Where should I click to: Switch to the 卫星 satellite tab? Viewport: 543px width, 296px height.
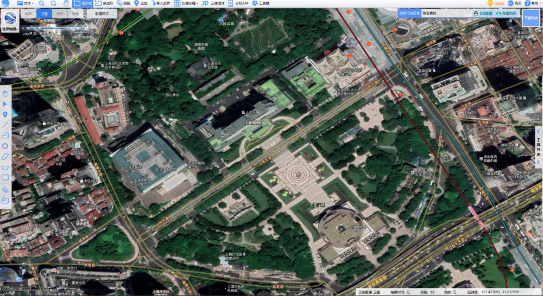pyautogui.click(x=44, y=14)
